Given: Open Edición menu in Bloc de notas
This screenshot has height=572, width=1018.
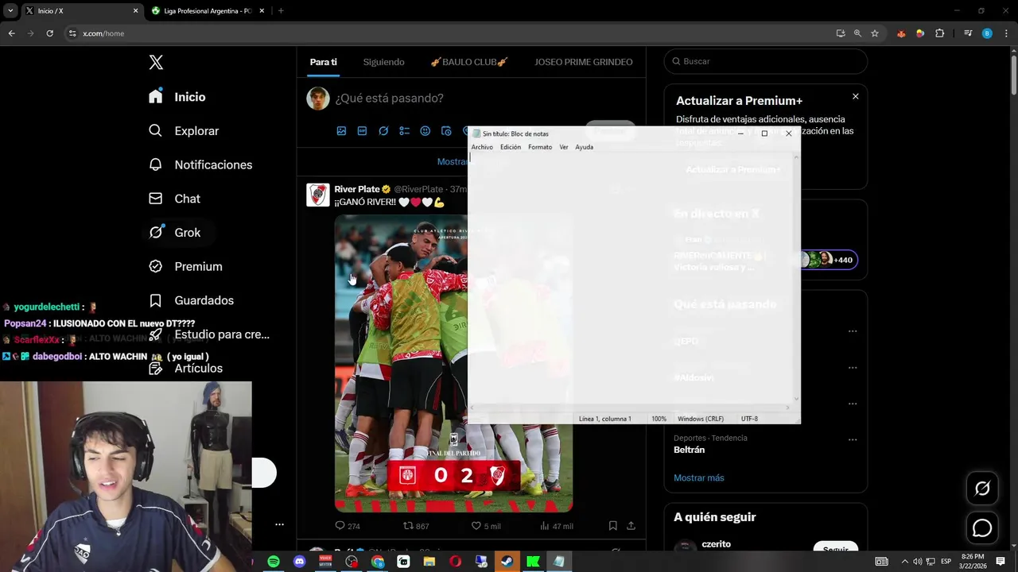Looking at the screenshot, I should click(x=511, y=147).
